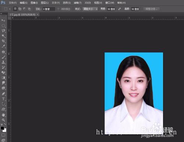Image resolution: width=184 pixels, height=142 pixels.
Task: Select the Clone Stamp tool
Action: tap(3, 62)
